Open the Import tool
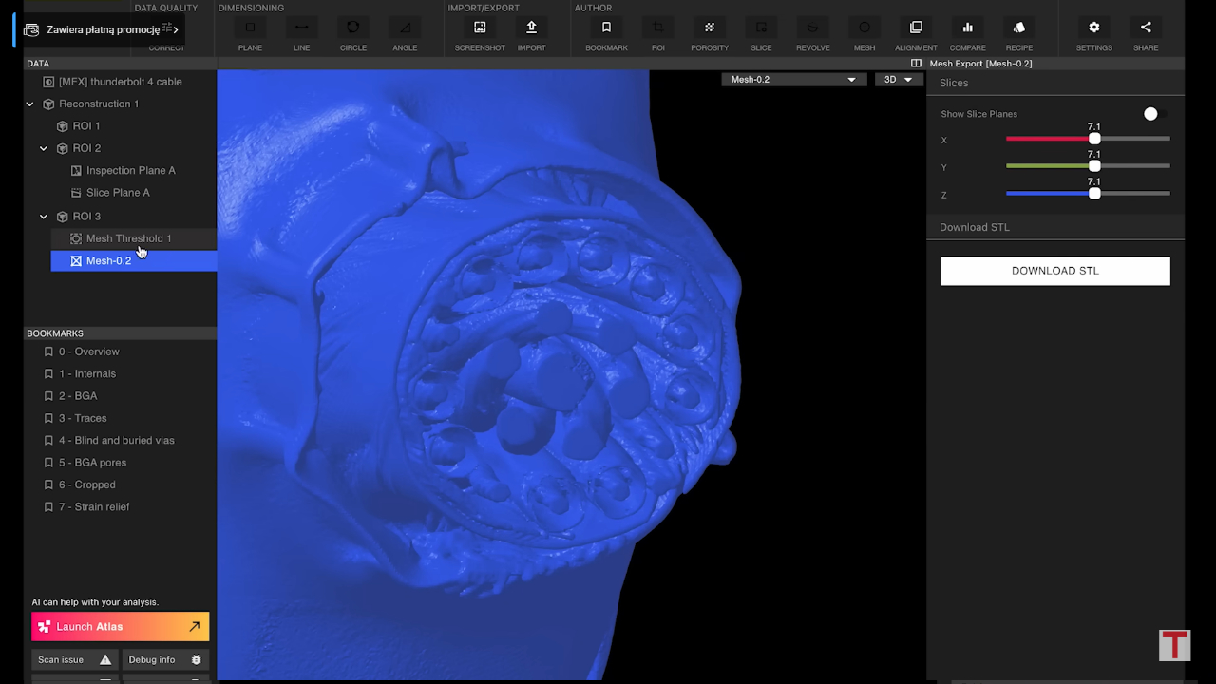This screenshot has width=1216, height=684. point(531,28)
